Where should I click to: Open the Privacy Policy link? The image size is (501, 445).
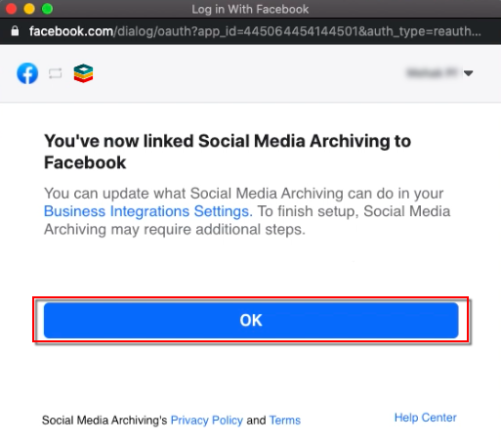(x=207, y=421)
